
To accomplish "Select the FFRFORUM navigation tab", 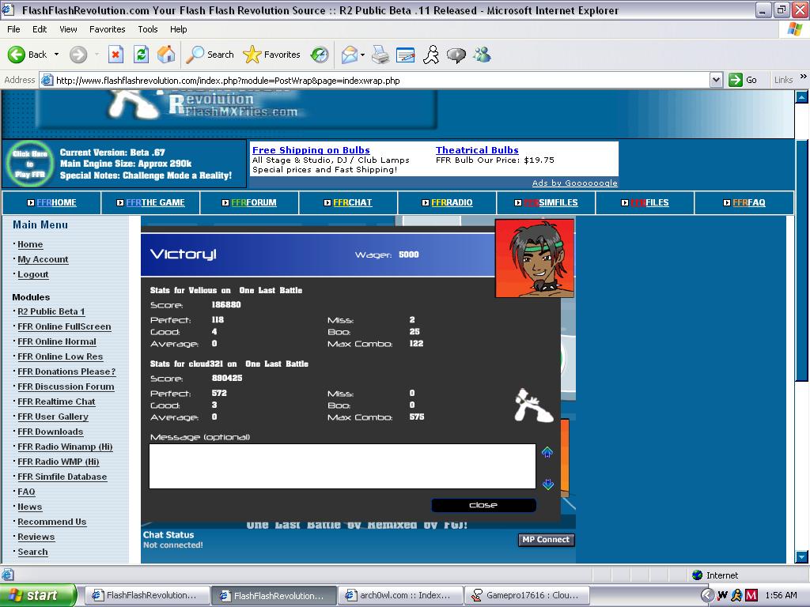I will (249, 202).
